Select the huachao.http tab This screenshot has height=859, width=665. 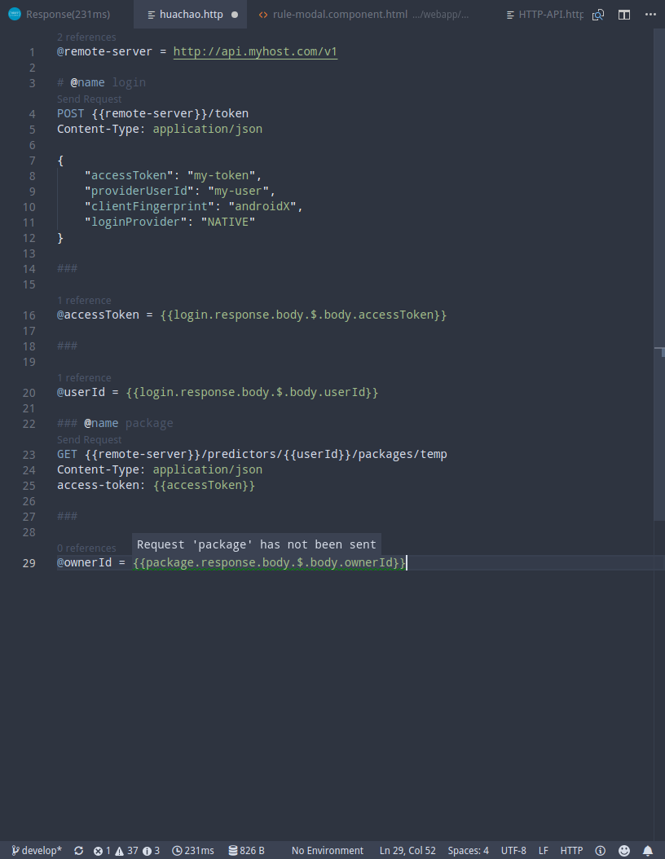point(191,14)
